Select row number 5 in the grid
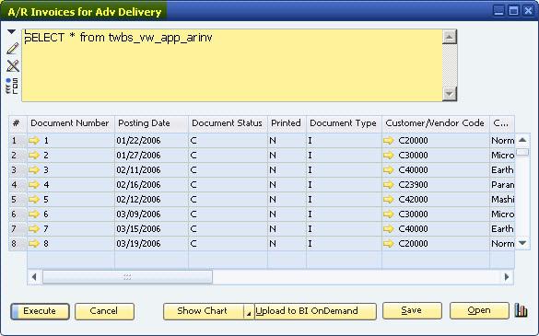 coord(18,199)
